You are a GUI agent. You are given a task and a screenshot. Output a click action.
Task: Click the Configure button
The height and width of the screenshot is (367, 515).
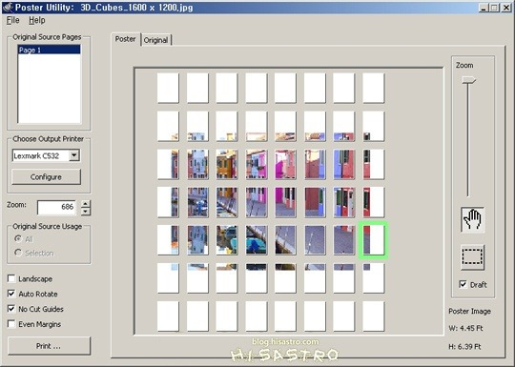tap(46, 177)
